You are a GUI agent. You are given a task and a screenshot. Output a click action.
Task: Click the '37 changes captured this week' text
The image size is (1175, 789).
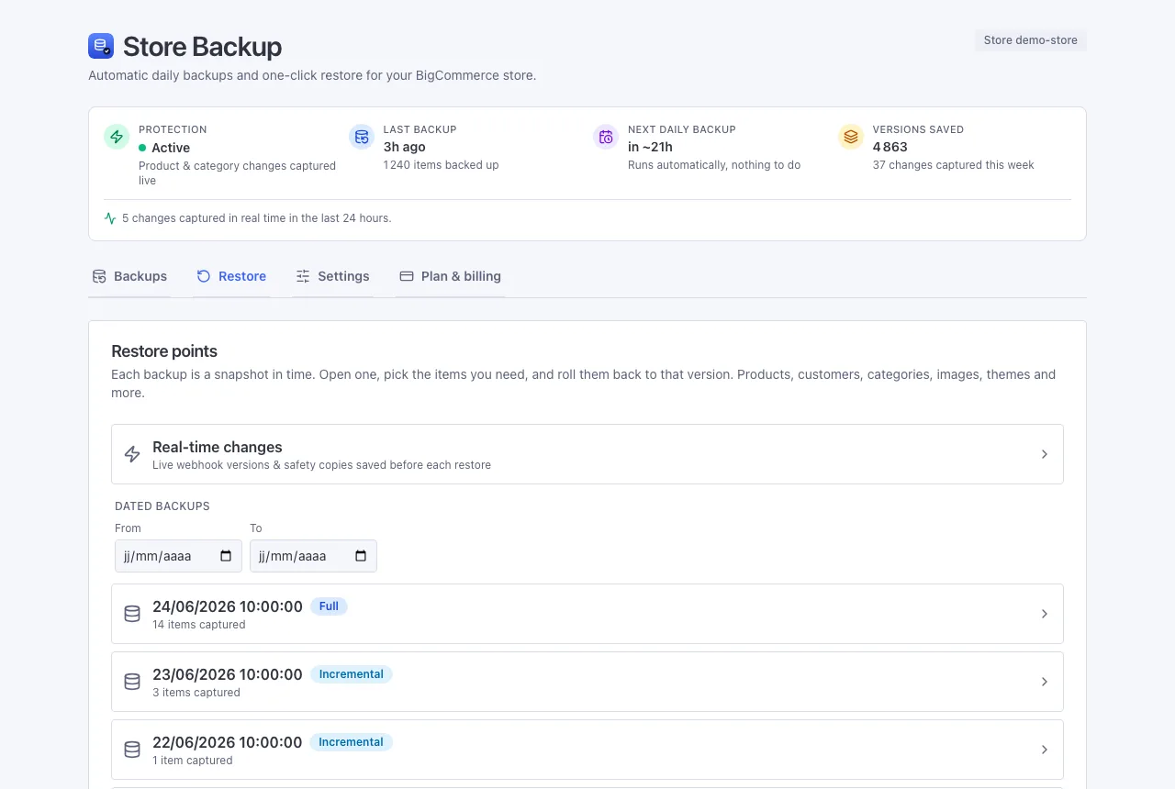click(x=954, y=165)
